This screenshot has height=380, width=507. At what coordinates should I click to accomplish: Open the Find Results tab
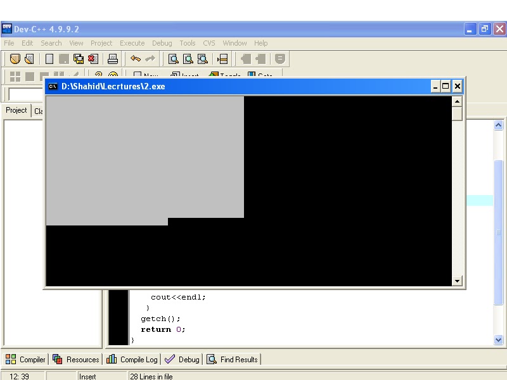pos(232,359)
